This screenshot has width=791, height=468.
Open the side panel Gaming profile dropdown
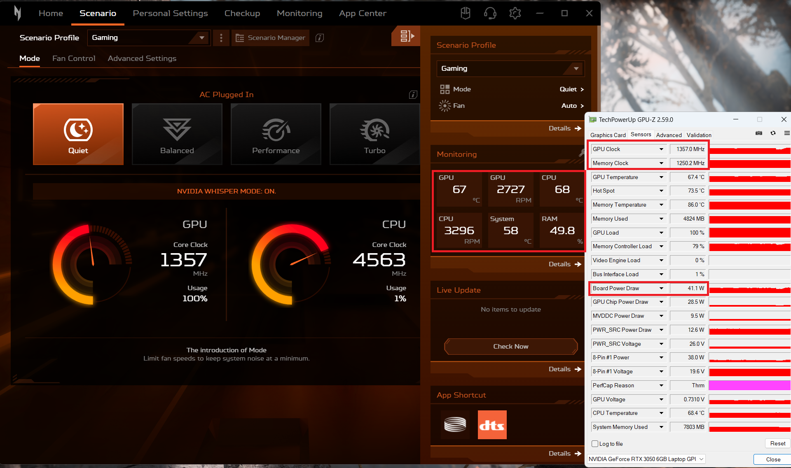tap(510, 69)
